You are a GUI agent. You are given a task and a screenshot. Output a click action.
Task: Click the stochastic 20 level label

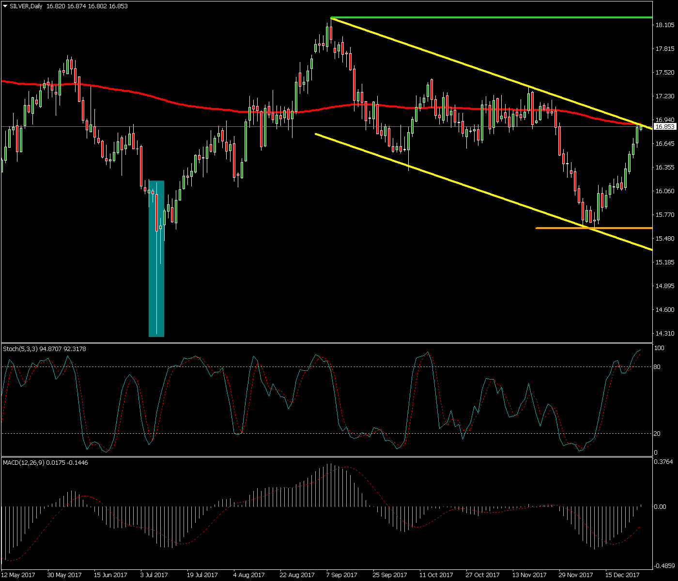point(657,433)
